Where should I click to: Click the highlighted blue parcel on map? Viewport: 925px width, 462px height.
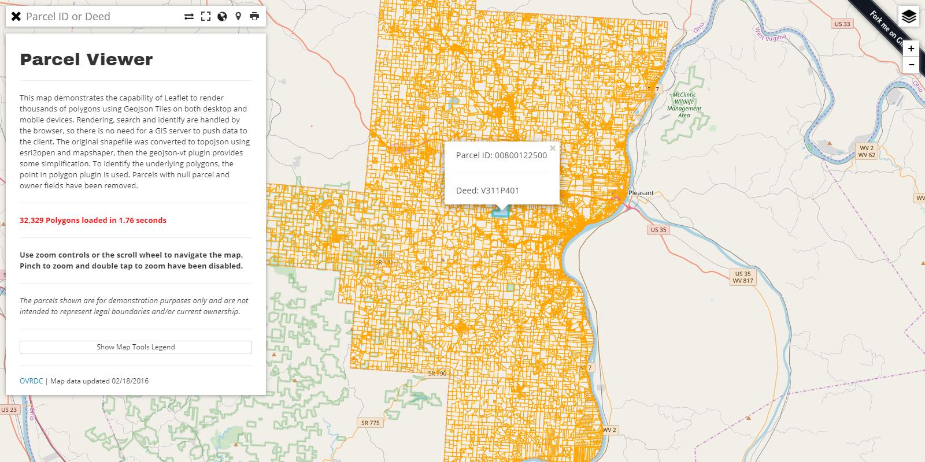501,213
